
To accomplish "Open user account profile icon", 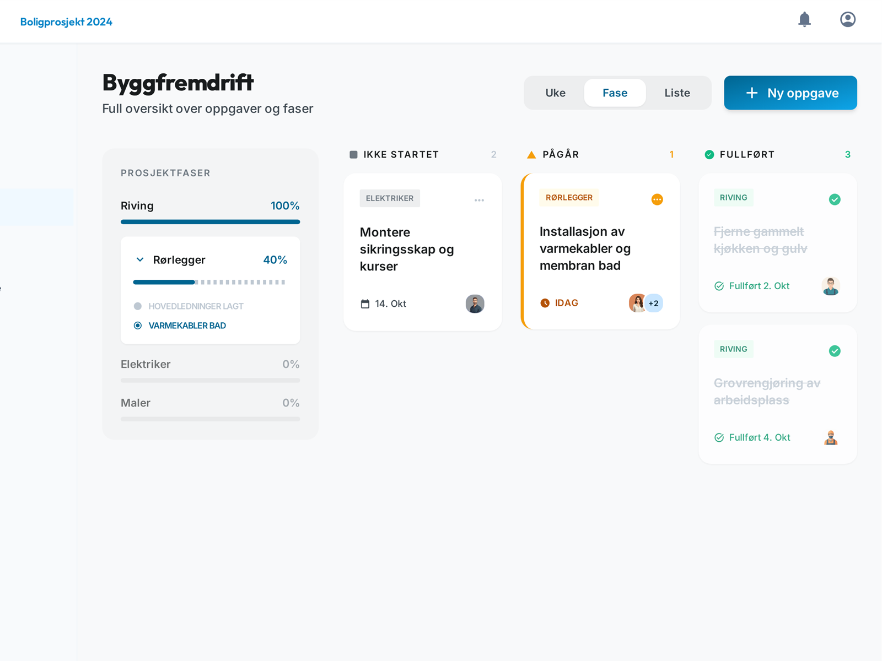I will (847, 20).
